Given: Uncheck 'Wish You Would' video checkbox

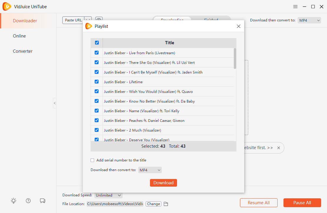Looking at the screenshot, I should [x=96, y=91].
